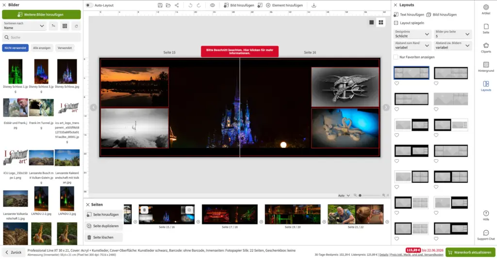Open the Bilder pro Seite dropdown

[453, 34]
